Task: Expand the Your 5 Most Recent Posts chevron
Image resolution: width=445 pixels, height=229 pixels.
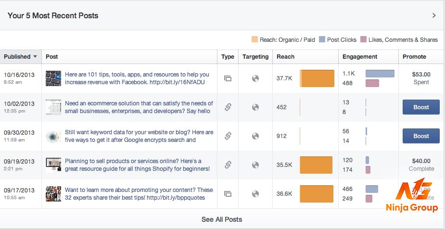Action: tap(434, 15)
